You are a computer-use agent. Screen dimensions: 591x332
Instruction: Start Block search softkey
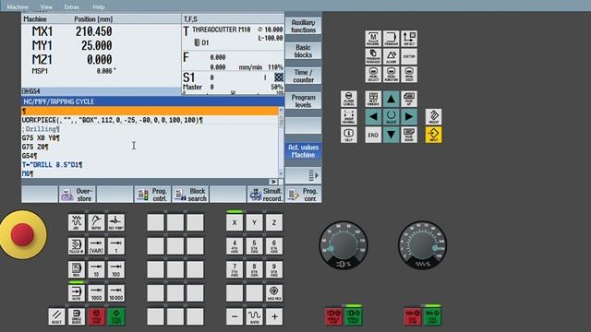point(190,195)
